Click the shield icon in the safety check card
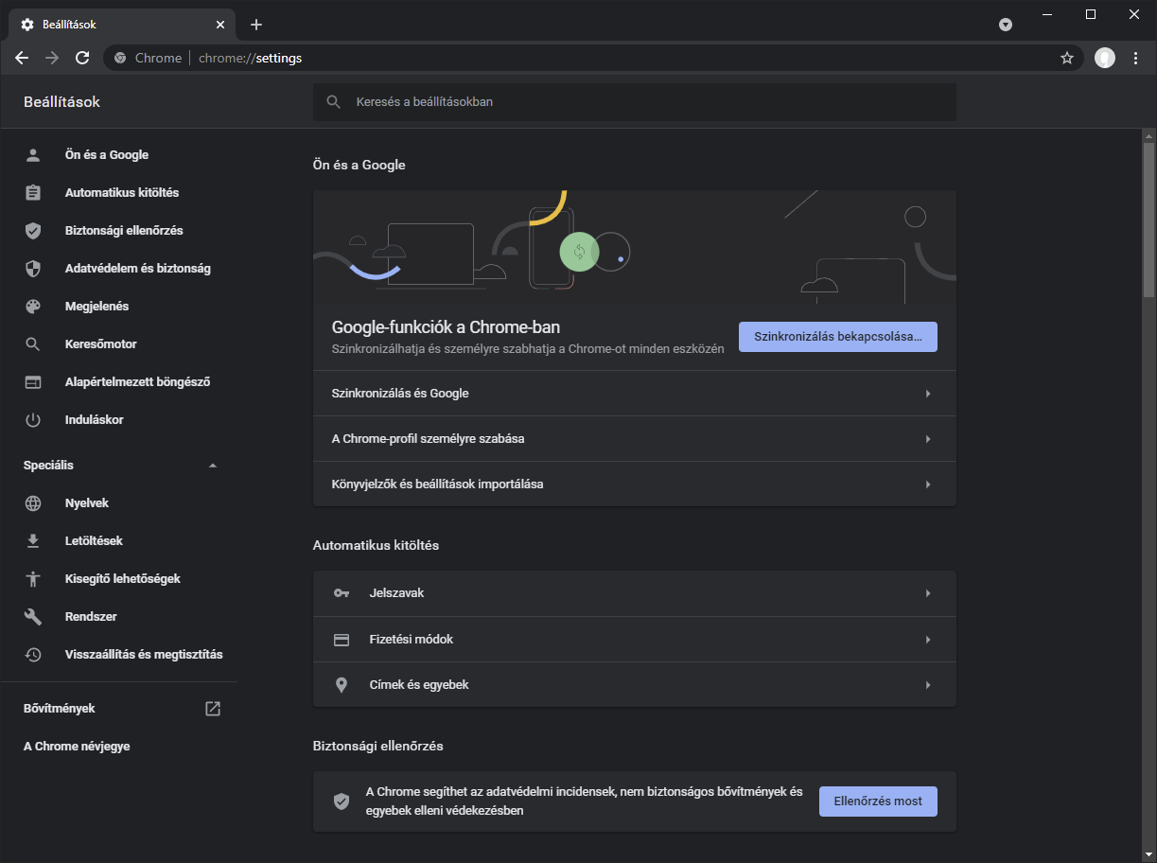 point(342,801)
